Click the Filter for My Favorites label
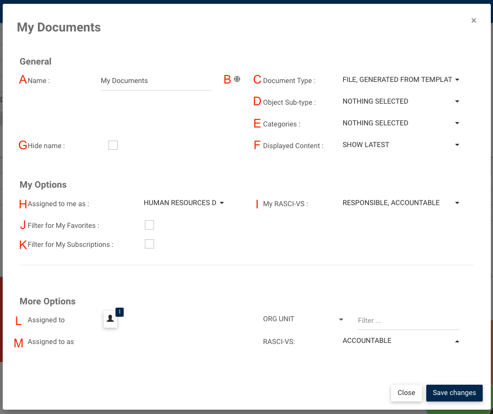The width and height of the screenshot is (493, 414). 63,226
